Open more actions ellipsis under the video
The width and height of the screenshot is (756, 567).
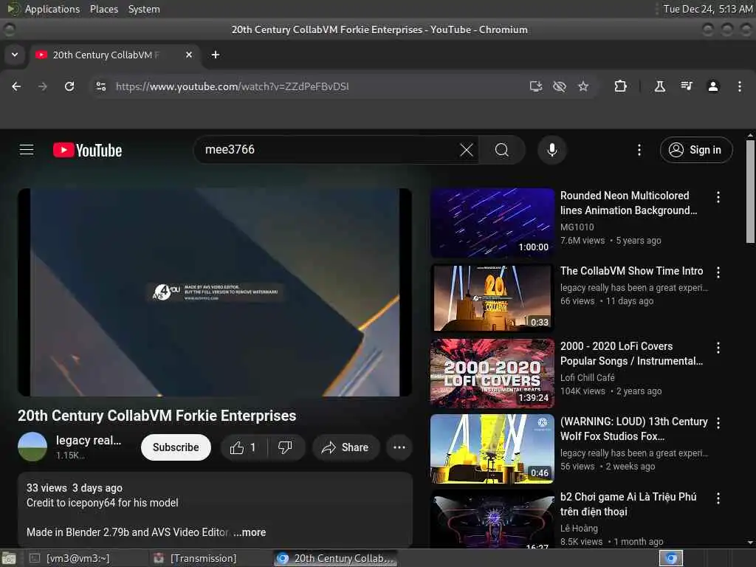(399, 447)
